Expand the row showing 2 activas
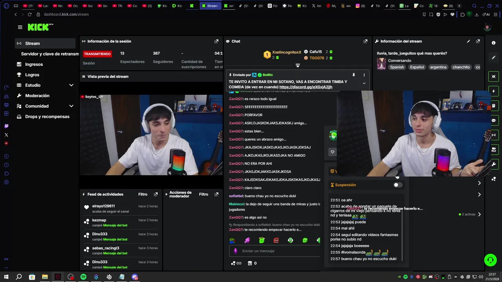This screenshot has width=502, height=282. click(479, 214)
